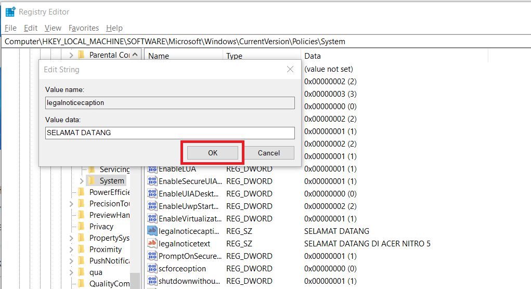This screenshot has width=531, height=289.
Task: Expand the PropertySystem key node
Action: [71, 238]
